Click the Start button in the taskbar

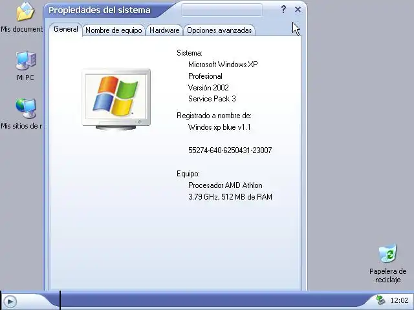10,301
